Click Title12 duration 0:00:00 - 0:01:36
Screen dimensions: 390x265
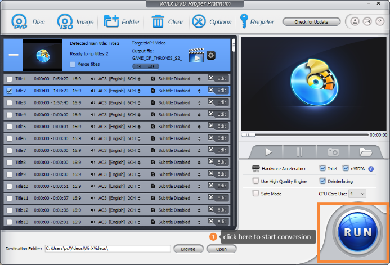(x=51, y=210)
